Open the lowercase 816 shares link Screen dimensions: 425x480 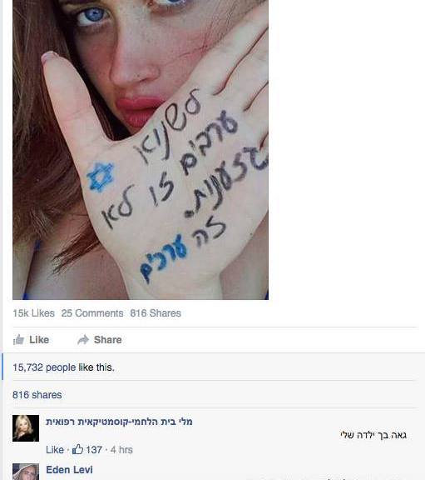pos(37,395)
